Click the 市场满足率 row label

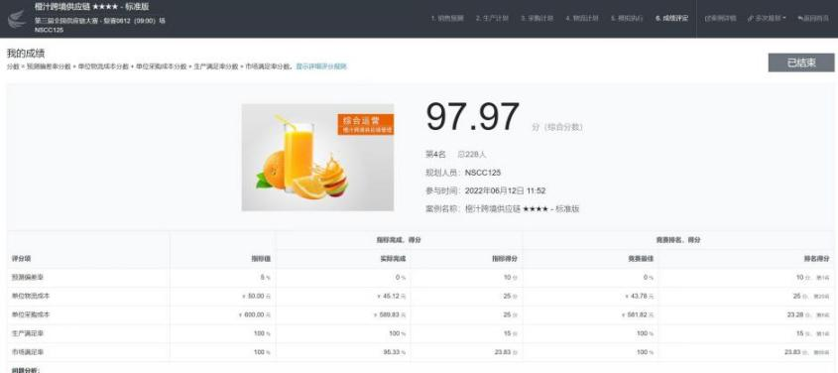point(24,352)
